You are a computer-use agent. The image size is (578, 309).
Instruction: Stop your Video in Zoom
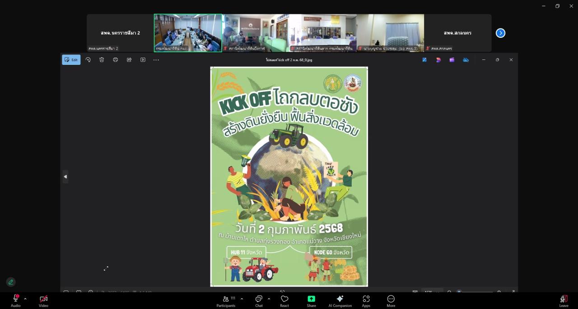tap(43, 300)
